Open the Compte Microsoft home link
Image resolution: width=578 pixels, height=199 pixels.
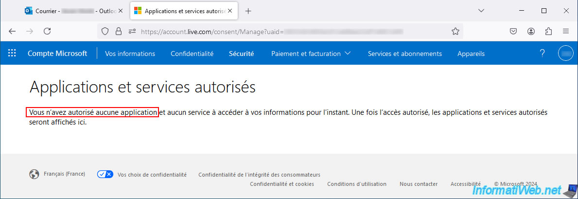coord(57,54)
